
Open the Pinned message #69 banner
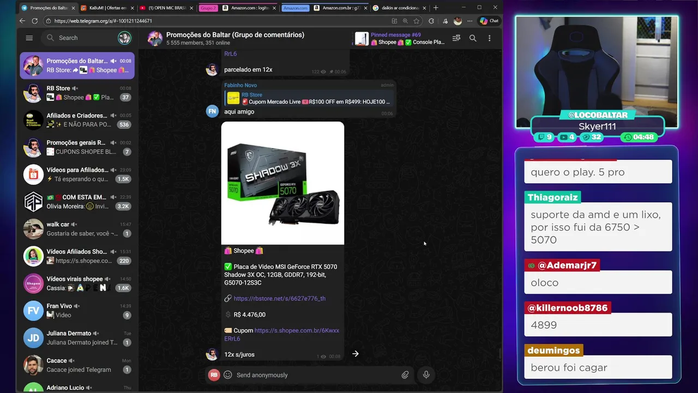point(399,38)
